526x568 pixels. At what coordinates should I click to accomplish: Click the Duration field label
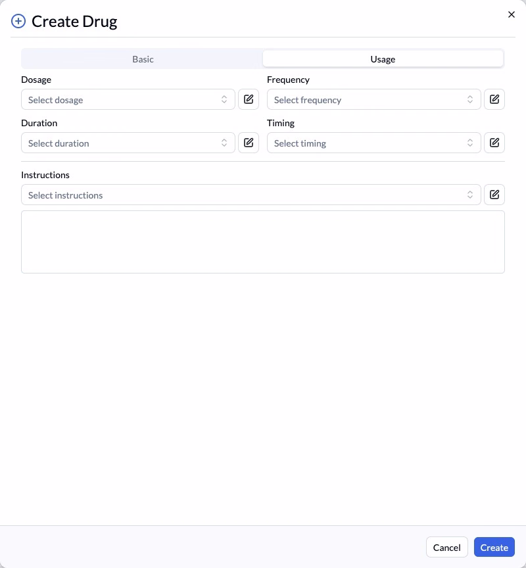[x=39, y=123]
